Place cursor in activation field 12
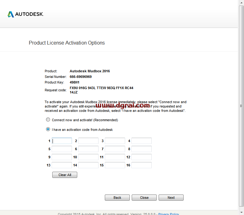 (141, 157)
